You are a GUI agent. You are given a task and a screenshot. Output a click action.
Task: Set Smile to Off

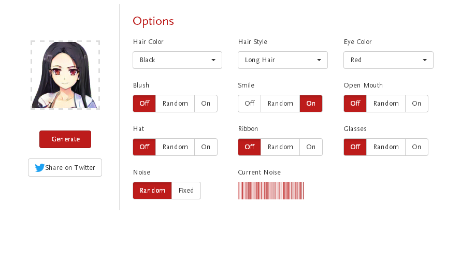(249, 104)
